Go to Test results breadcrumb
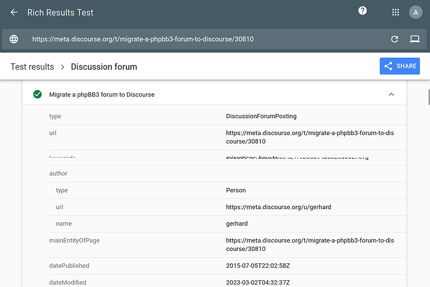430x287 pixels. pyautogui.click(x=32, y=67)
